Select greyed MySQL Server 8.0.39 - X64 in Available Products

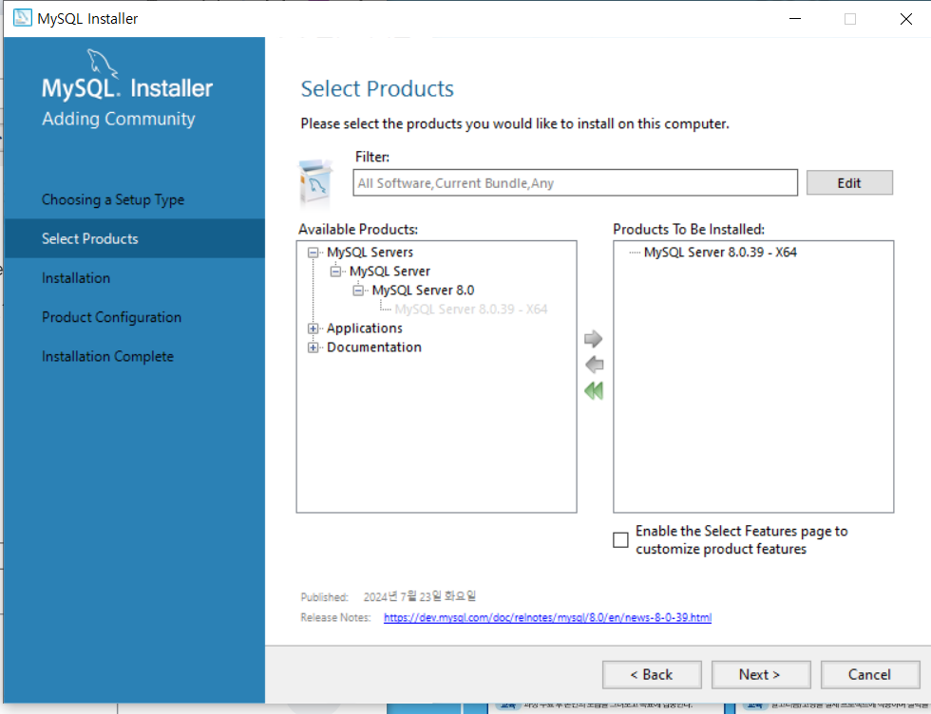[x=471, y=310]
